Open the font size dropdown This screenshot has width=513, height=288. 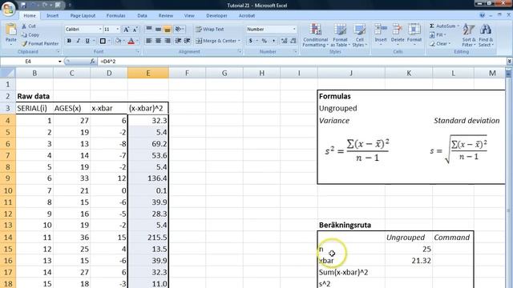(x=118, y=30)
